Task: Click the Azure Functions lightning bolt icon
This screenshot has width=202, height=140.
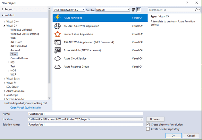Action: tap(57, 18)
